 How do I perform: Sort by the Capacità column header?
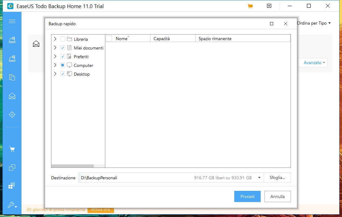(173, 38)
